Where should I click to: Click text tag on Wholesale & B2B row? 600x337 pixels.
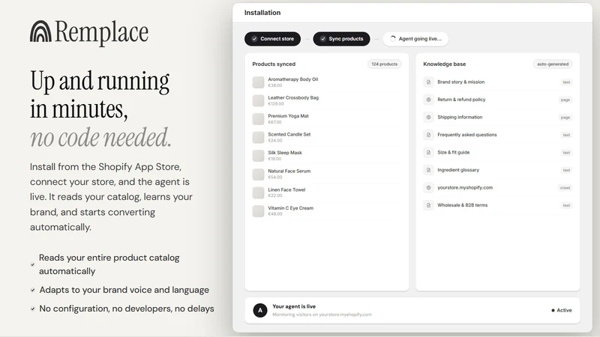[x=566, y=205]
